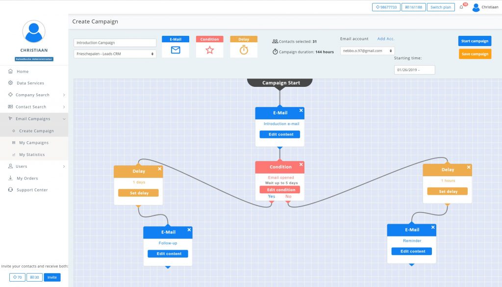Click the starting time date field

(x=414, y=70)
